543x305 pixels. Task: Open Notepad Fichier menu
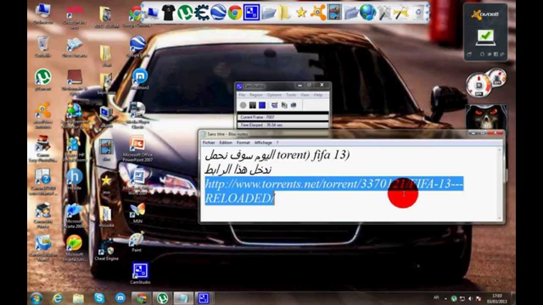[x=209, y=143]
